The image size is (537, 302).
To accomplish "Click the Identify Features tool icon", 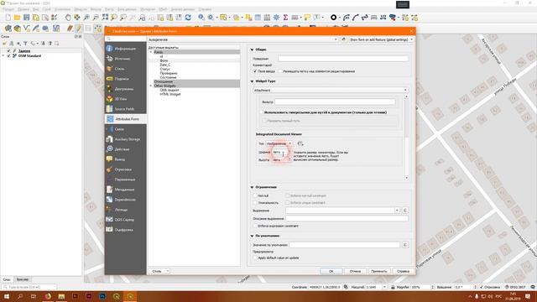I will click(201, 18).
